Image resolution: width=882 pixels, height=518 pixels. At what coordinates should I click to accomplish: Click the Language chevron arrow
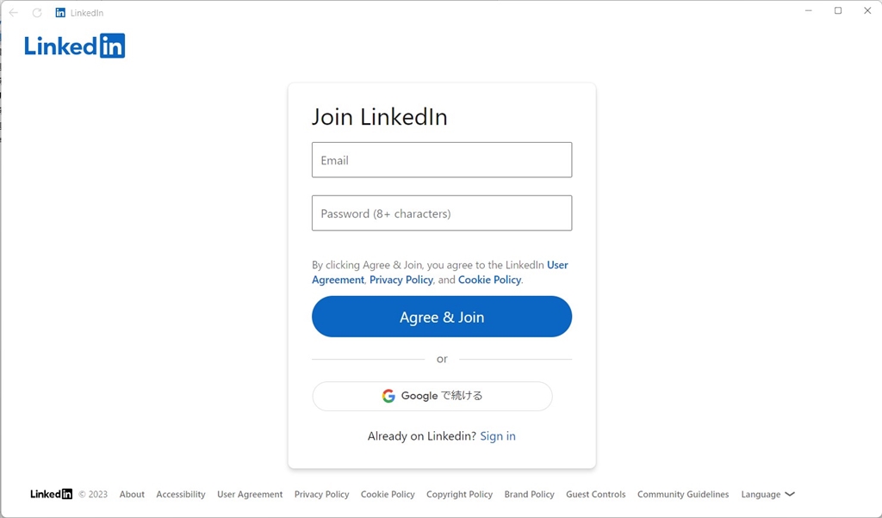(790, 494)
